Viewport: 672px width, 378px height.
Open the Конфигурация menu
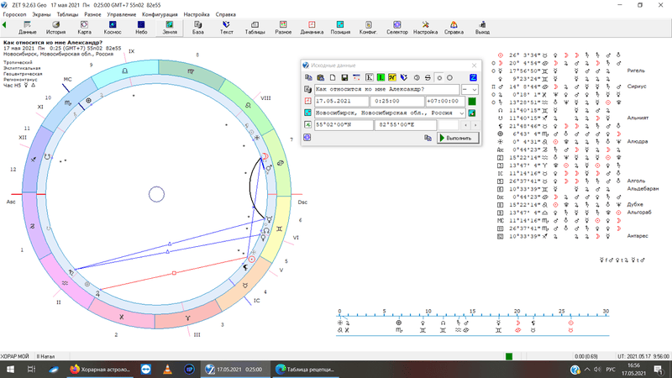(x=160, y=14)
